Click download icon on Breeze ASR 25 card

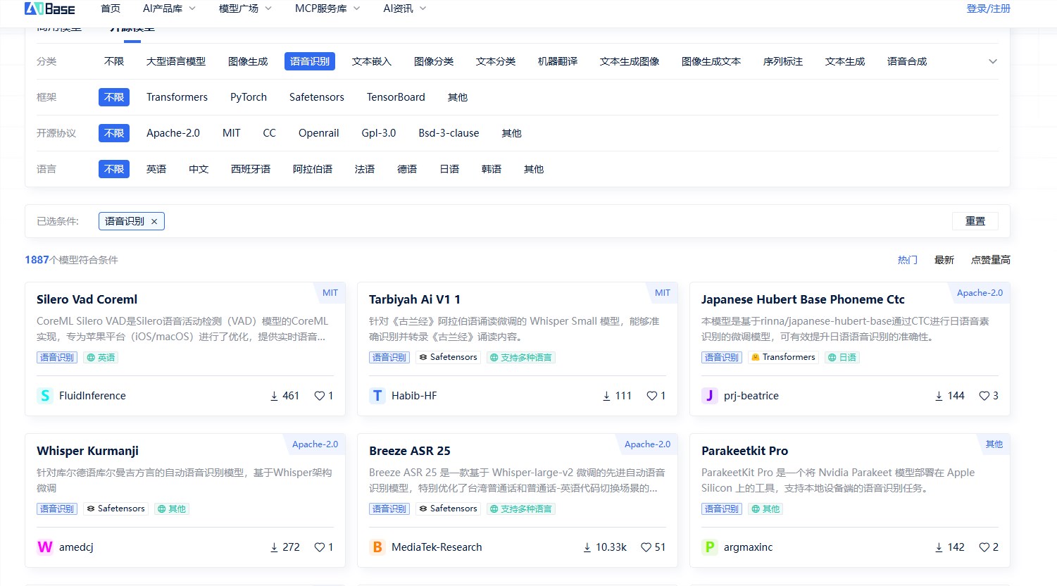tap(587, 548)
